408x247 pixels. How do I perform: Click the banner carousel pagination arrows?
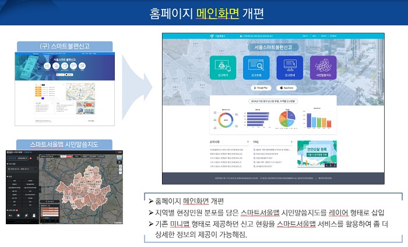pyautogui.click(x=330, y=165)
